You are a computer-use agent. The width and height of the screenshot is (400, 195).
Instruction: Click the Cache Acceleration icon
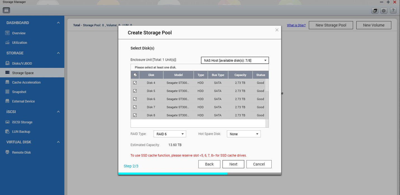pos(8,82)
